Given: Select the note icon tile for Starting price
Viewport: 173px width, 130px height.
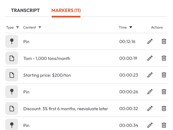Looking at the screenshot, I should tap(12, 75).
